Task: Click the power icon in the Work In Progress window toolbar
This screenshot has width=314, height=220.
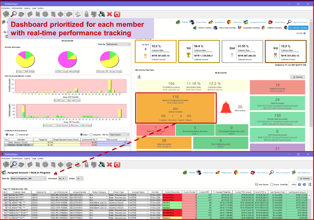Action: point(117,164)
